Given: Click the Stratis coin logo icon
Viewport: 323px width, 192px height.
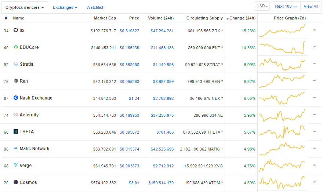Looking at the screenshot, I should pos(16,64).
